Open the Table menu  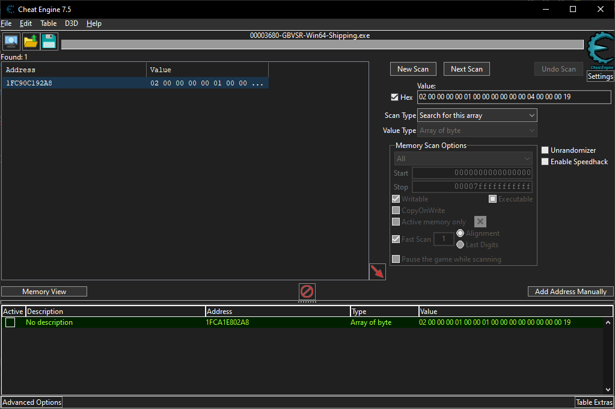[x=48, y=23]
